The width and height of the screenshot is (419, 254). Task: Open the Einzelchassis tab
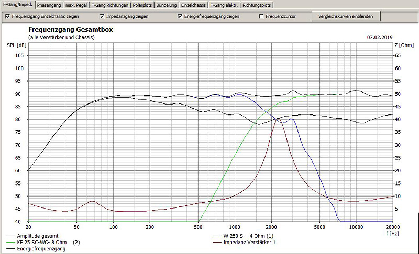click(x=193, y=5)
